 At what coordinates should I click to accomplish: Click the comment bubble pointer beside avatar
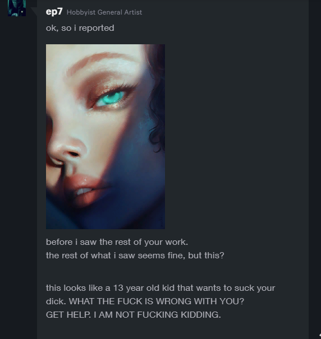[x=34, y=11]
